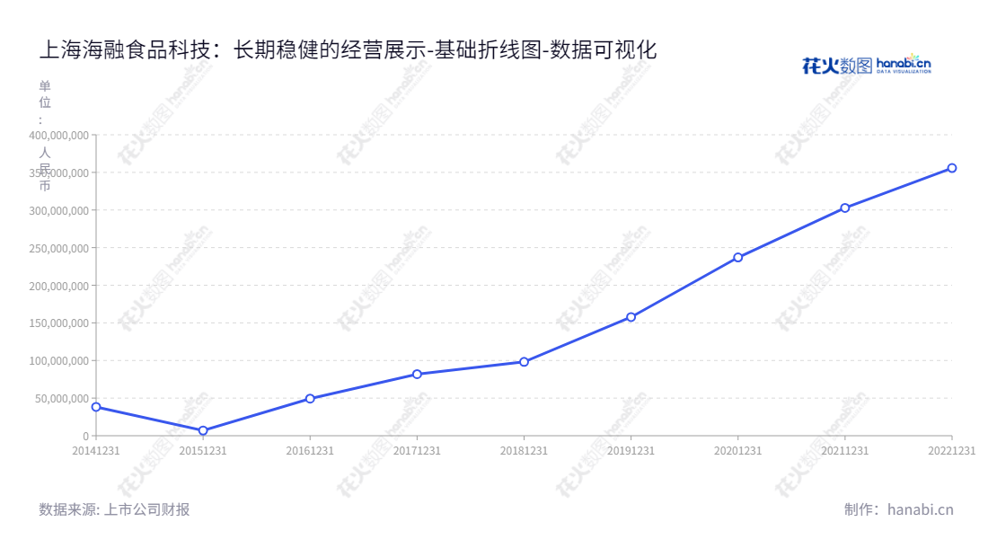Image resolution: width=988 pixels, height=557 pixels.
Task: Click the hanabi.cn logo at top right
Action: 866,65
